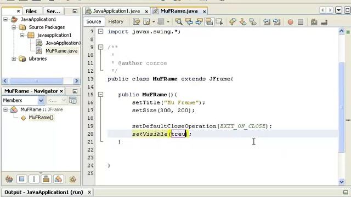Click the Shift Line Left icon
Screen dimensions: 351x197
267,22
